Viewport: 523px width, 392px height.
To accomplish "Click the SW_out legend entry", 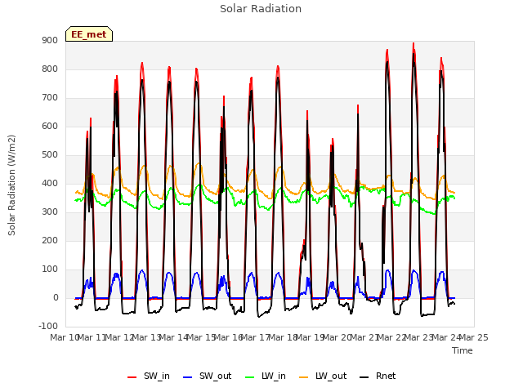I will coord(207,376).
